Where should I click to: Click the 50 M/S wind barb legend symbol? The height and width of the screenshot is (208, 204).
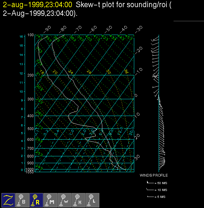tap(150, 182)
